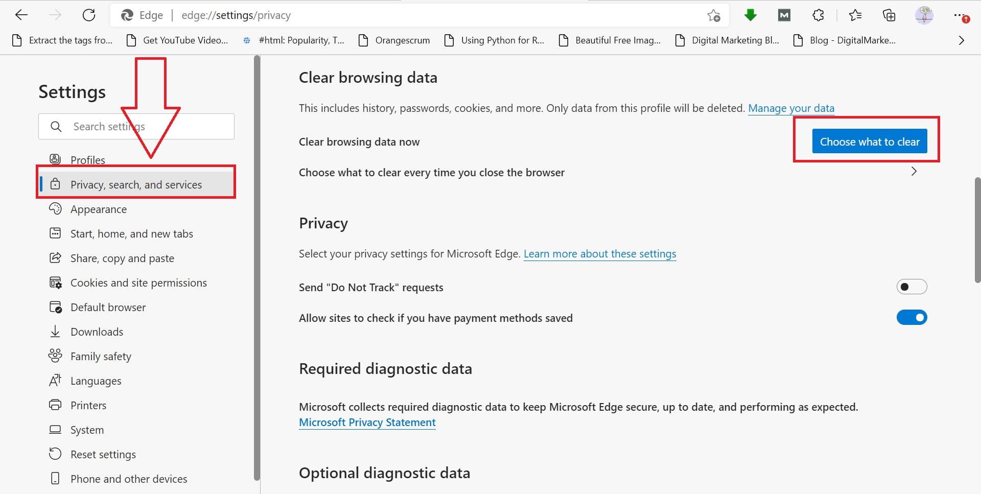
Task: Switch to the Appearance settings section
Action: click(x=99, y=209)
